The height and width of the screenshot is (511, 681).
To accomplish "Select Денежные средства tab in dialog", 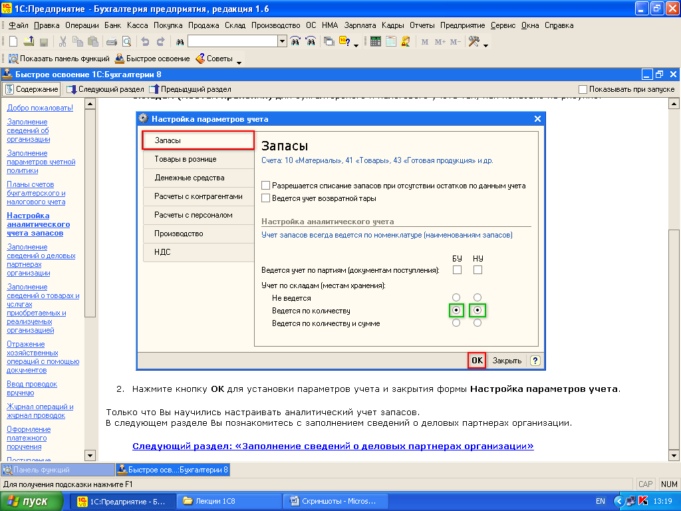I will point(199,178).
